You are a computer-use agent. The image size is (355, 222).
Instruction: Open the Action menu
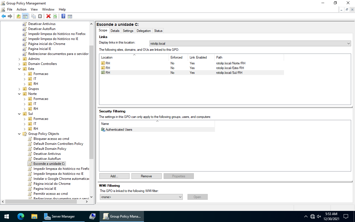pos(21,9)
